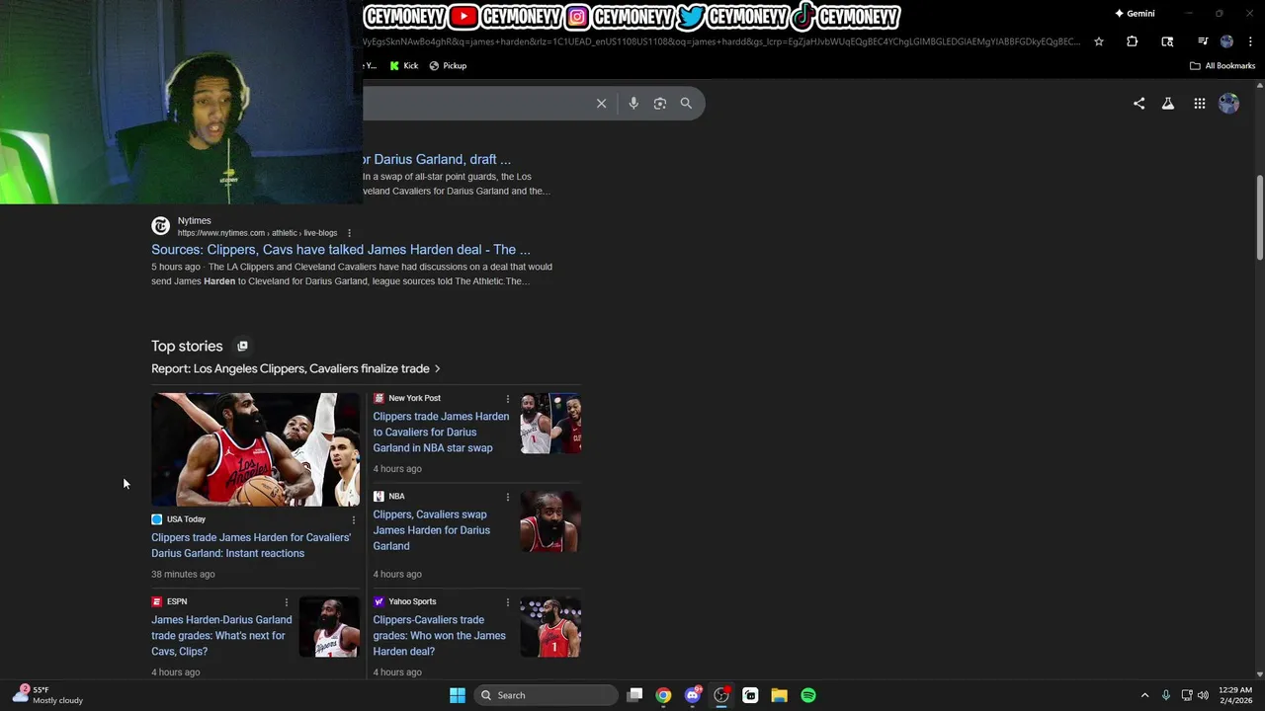Start voice search with the microphone icon
Screen dimensions: 1265x711
pyautogui.click(x=633, y=103)
